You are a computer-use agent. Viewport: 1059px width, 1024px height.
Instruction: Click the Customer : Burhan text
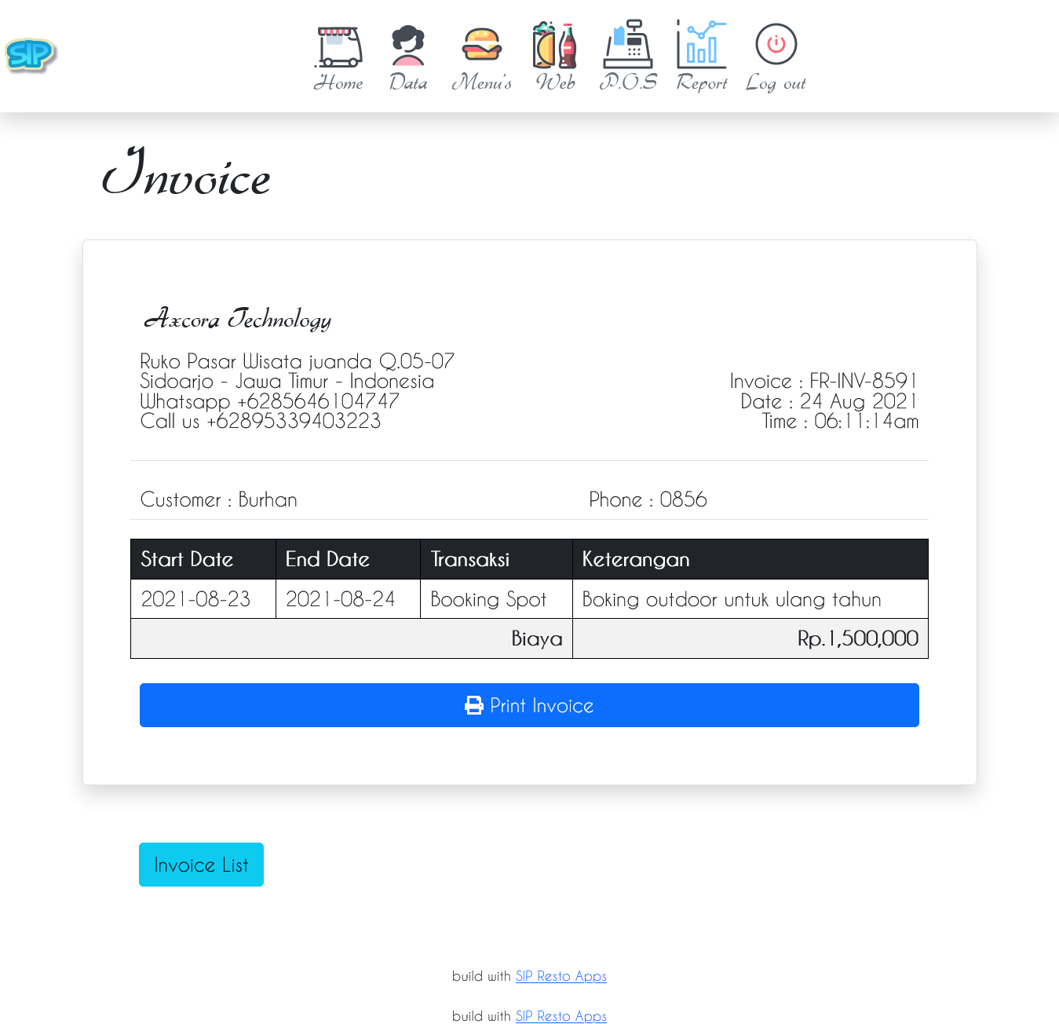(218, 499)
